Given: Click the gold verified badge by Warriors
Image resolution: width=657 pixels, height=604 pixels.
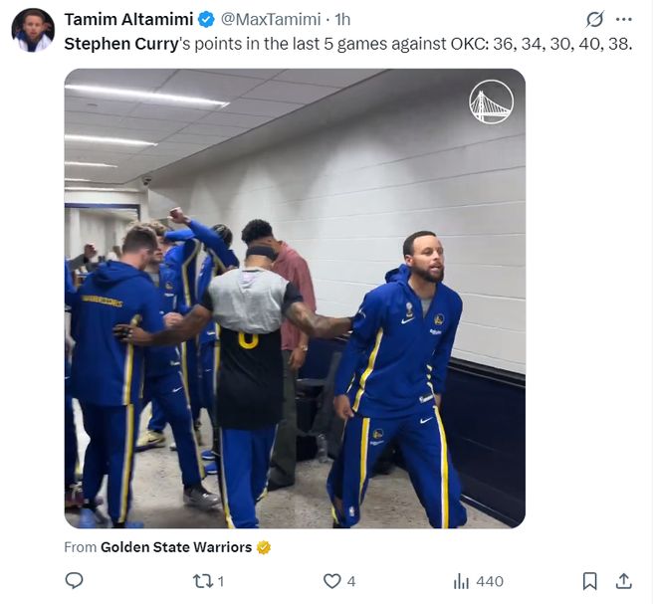Looking at the screenshot, I should (264, 547).
